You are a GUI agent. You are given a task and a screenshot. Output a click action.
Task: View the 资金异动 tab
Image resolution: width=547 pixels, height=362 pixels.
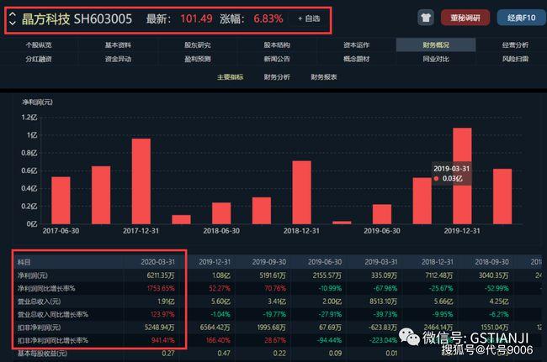point(118,59)
